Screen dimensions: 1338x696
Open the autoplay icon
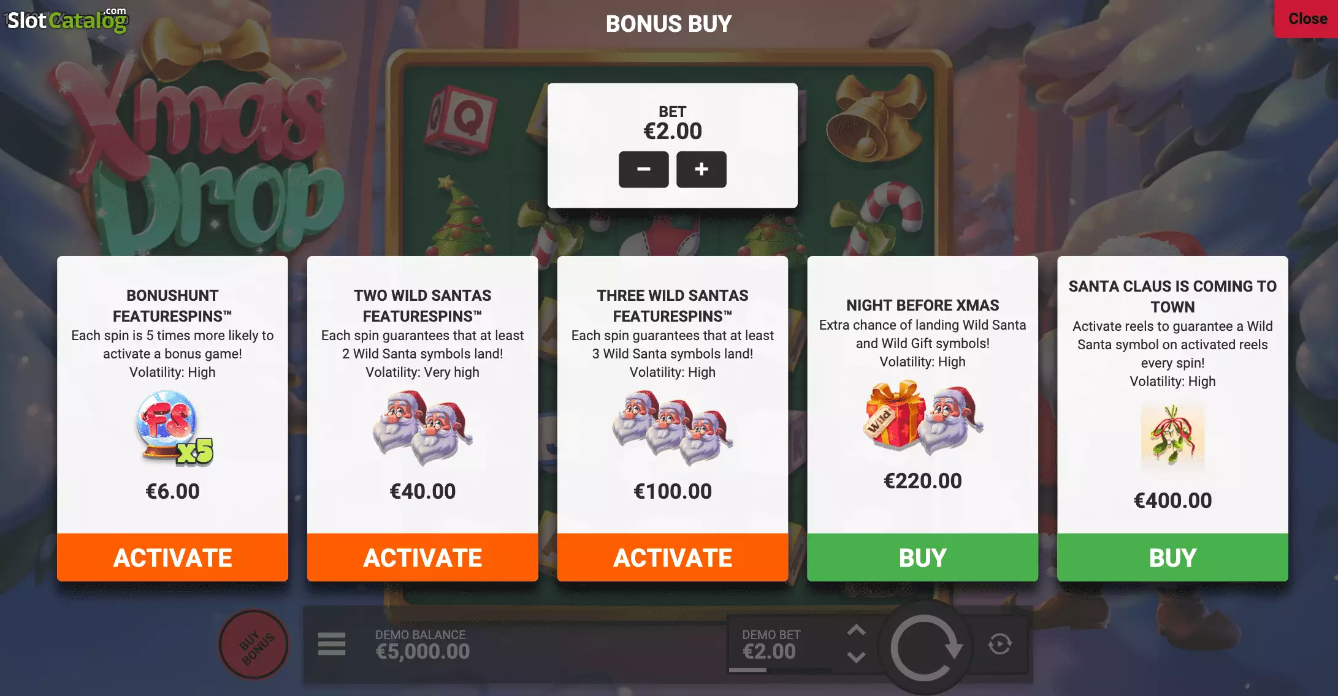[1000, 644]
